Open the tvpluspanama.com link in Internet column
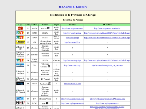Image resolution: width=146 pixels, height=109 pixels. point(72,103)
